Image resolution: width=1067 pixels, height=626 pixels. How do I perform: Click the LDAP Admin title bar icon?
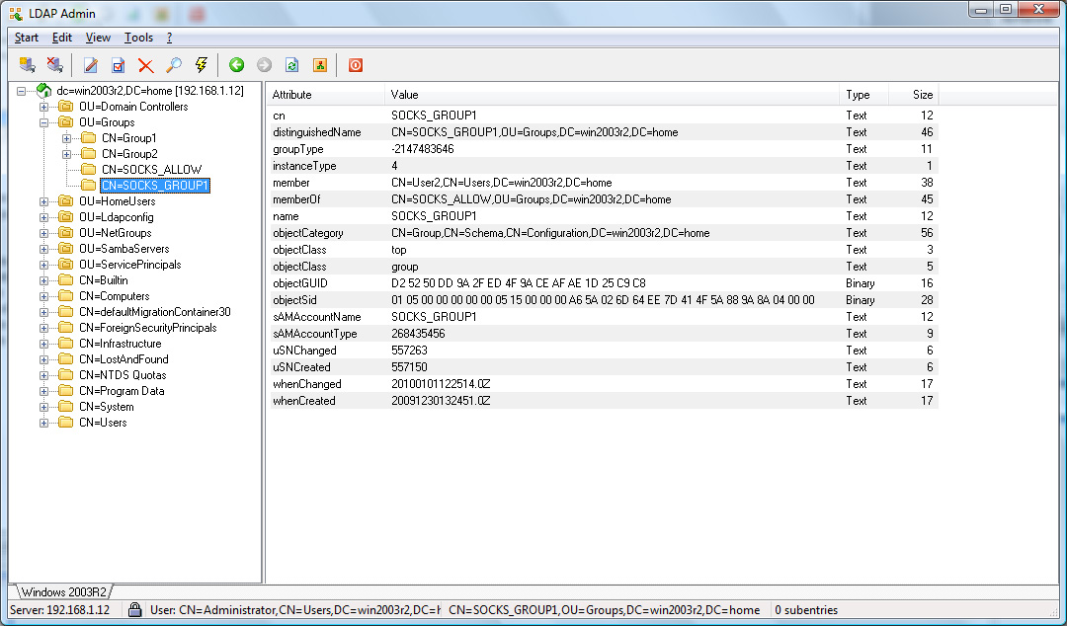[16, 14]
